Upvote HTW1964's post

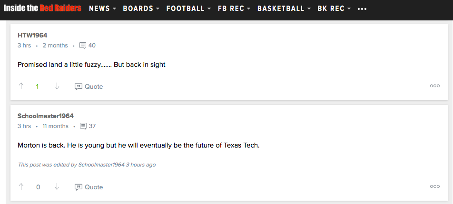[x=21, y=86]
